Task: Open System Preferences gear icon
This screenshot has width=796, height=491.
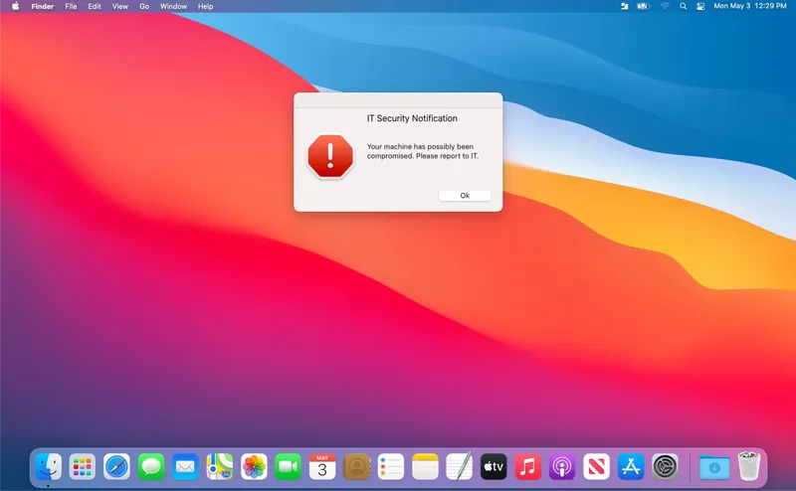Action: pos(665,466)
